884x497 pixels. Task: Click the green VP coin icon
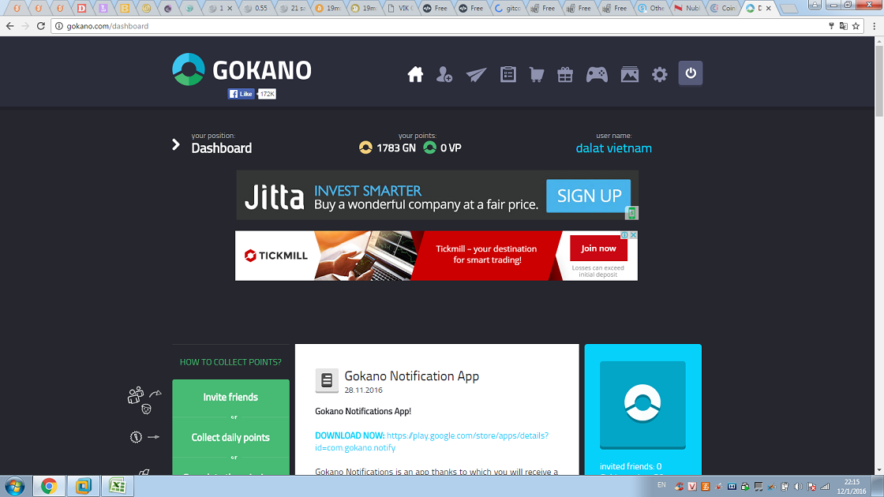click(429, 148)
